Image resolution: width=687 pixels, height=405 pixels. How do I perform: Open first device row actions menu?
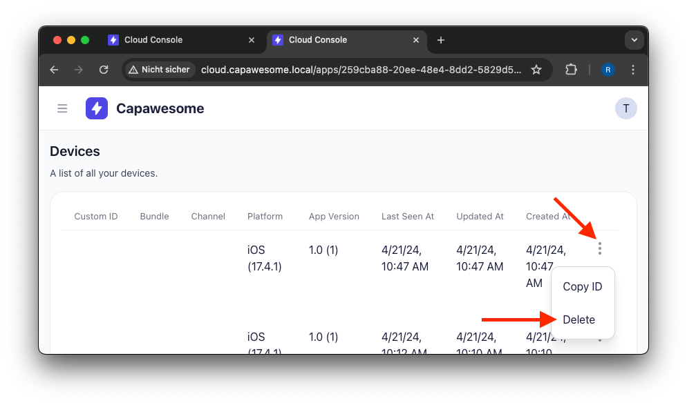pos(600,248)
